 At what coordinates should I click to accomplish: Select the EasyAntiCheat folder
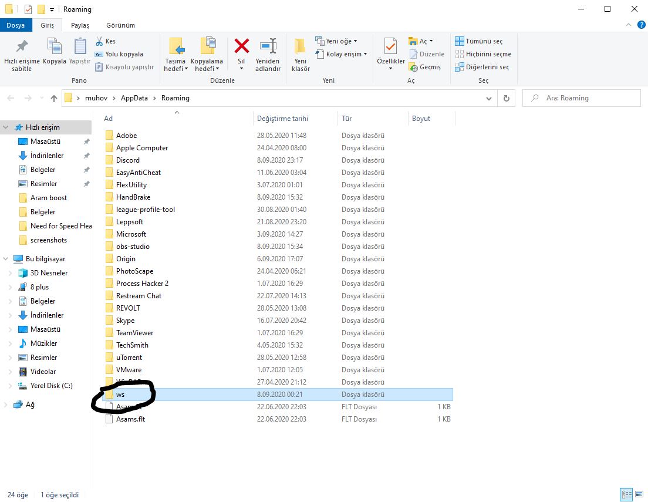point(138,173)
